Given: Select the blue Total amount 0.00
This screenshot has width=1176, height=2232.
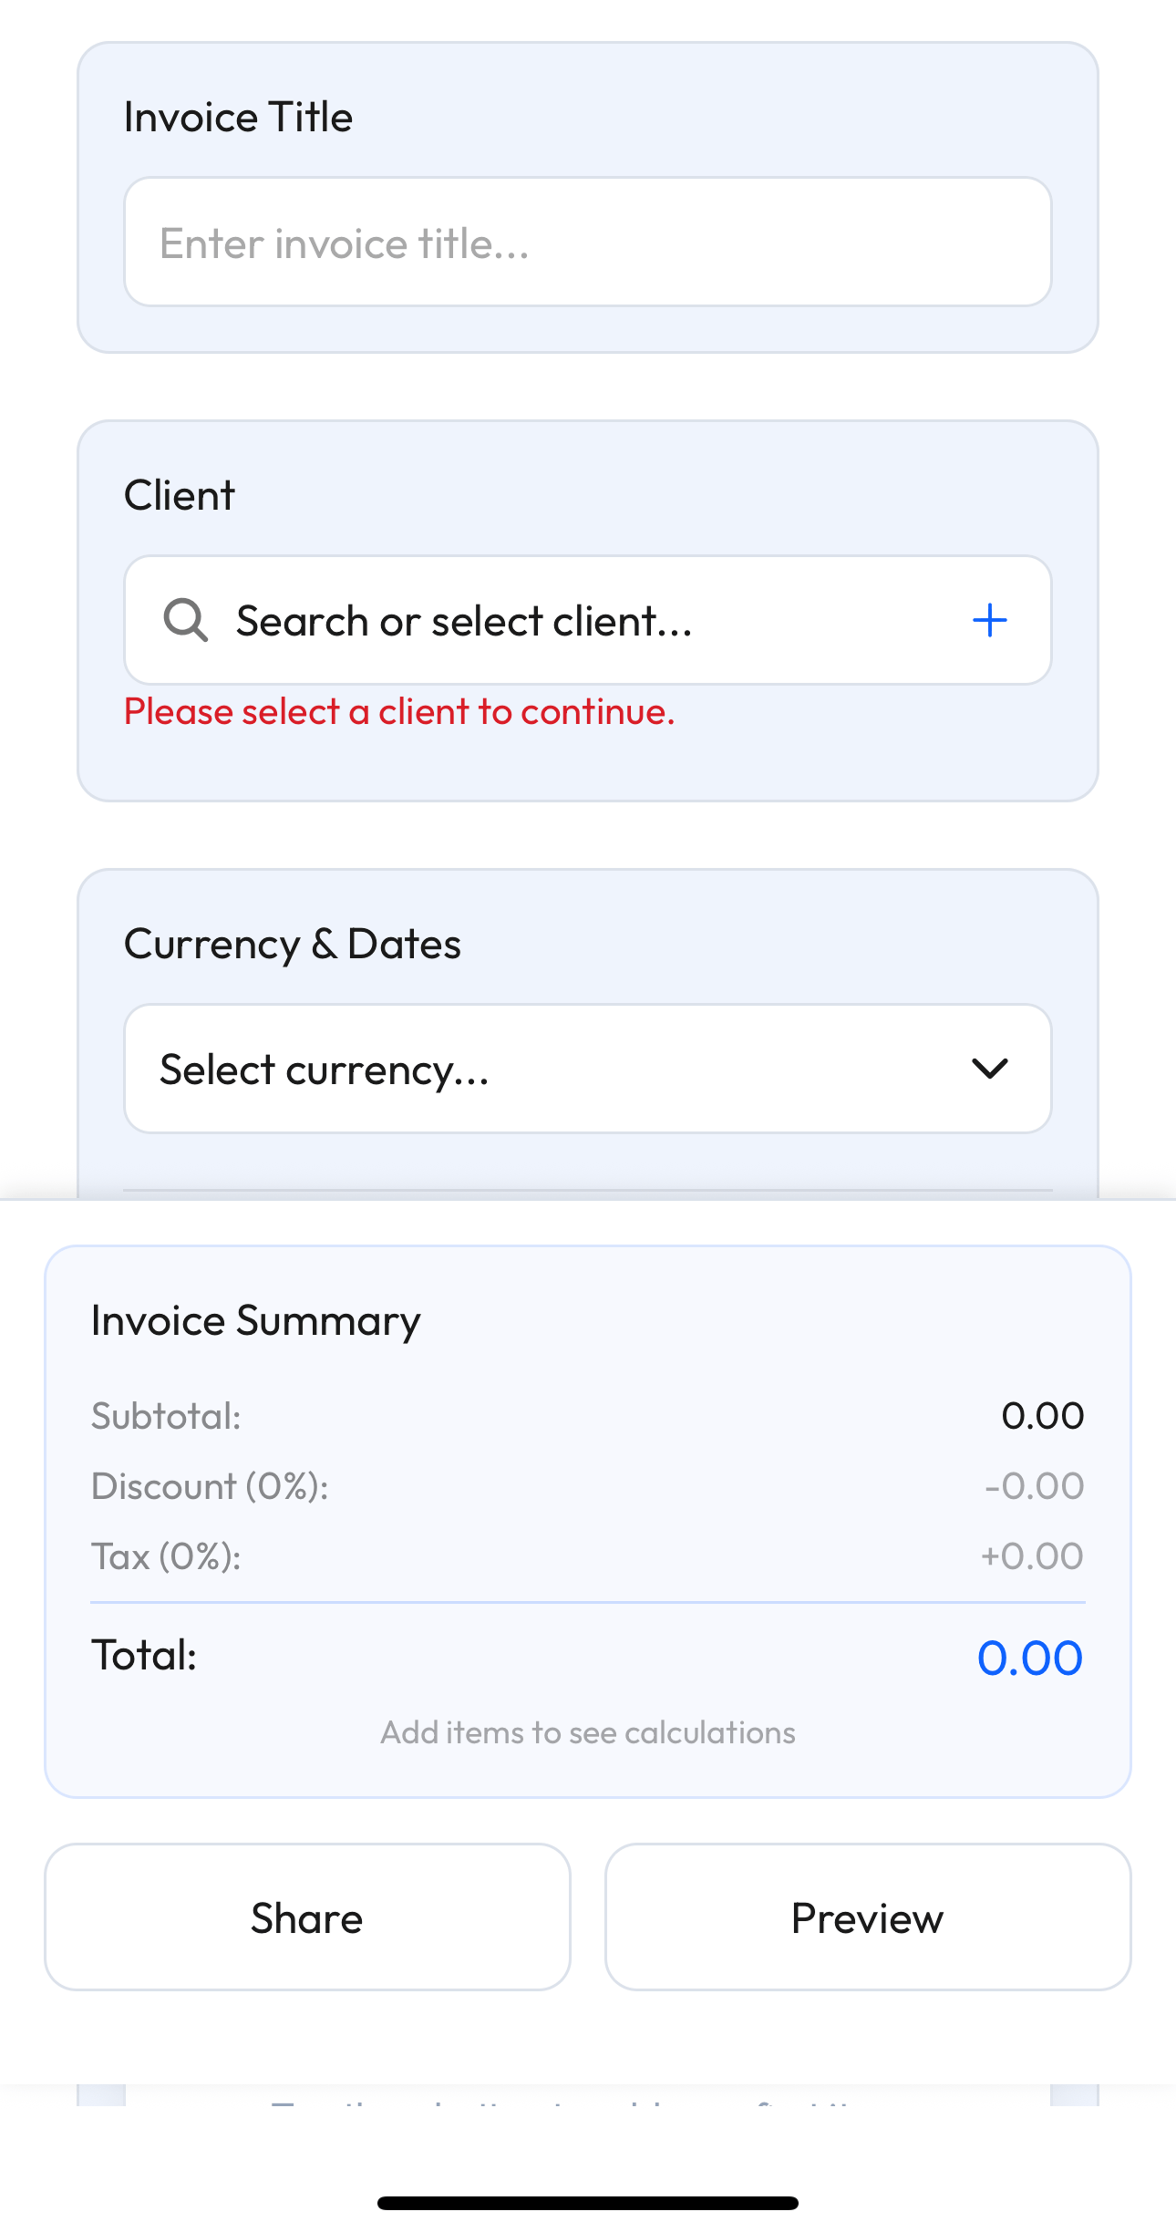Looking at the screenshot, I should click(x=1029, y=1658).
